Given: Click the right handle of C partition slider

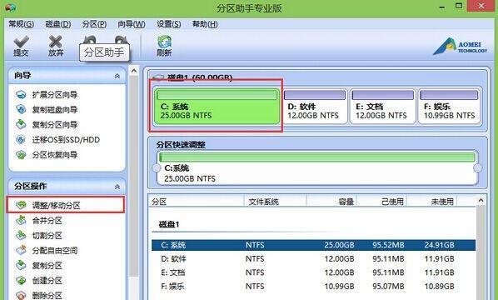Looking at the screenshot, I should pos(478,167).
